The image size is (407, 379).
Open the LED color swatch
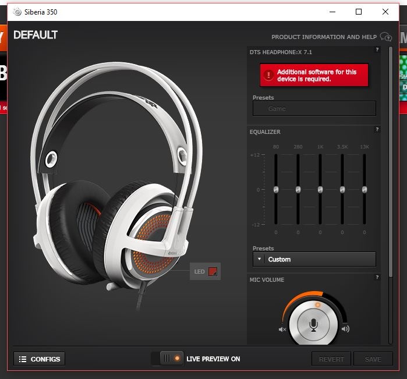[213, 271]
